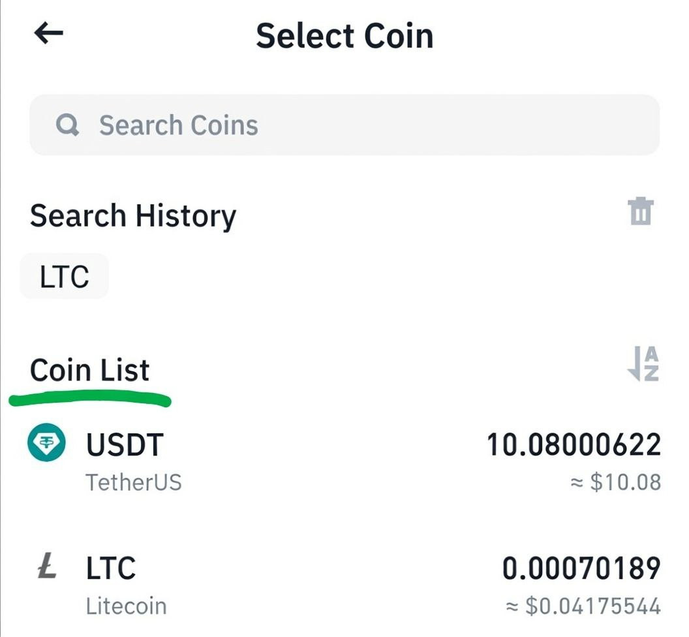Viewport: 689px width, 637px height.
Task: Click the TetherUS subtitle text
Action: (134, 483)
